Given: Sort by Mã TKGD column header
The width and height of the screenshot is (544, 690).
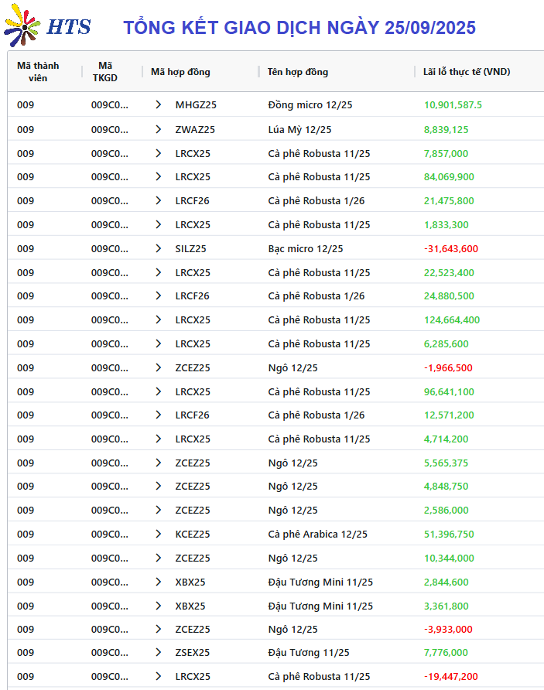Looking at the screenshot, I should click(105, 72).
